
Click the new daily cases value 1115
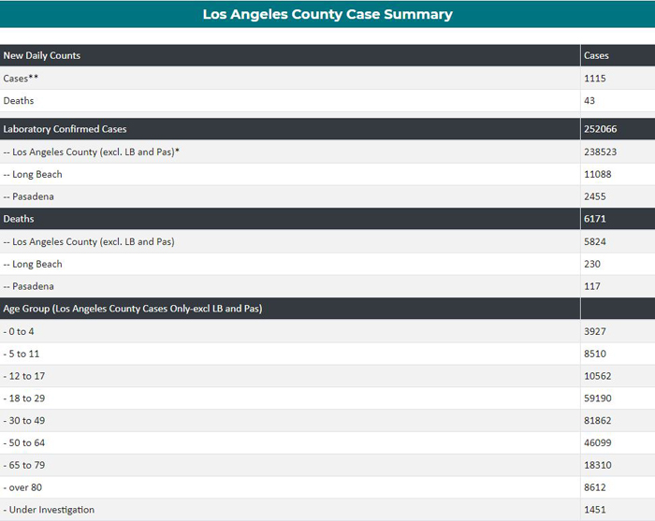tap(595, 78)
